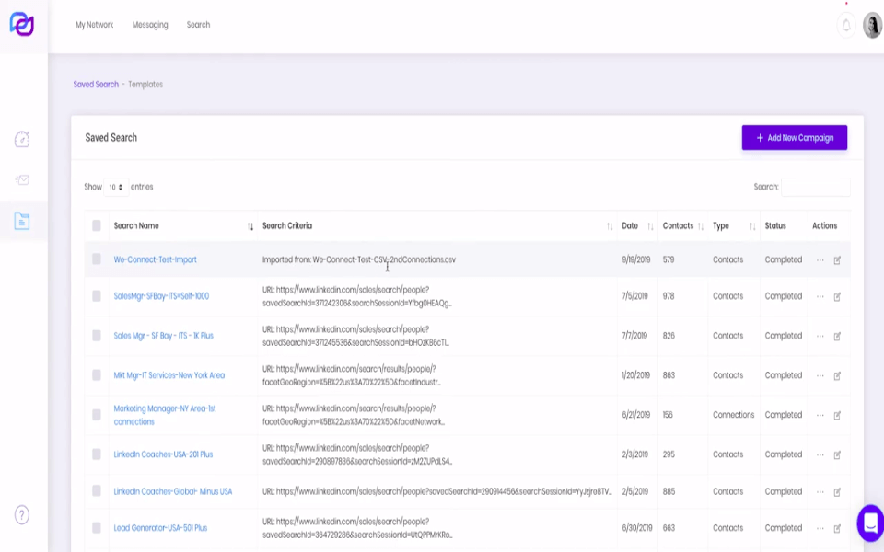Viewport: 884px width, 552px height.
Task: Check the Lead Generator-USA-501 Plus checkbox
Action: [x=97, y=528]
